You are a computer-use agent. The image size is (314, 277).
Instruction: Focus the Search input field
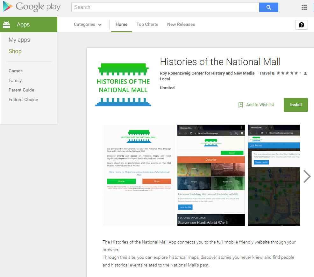[165, 7]
